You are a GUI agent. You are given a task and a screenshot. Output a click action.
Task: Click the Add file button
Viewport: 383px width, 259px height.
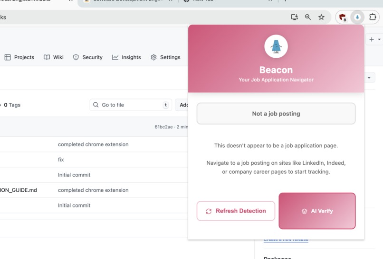182,105
